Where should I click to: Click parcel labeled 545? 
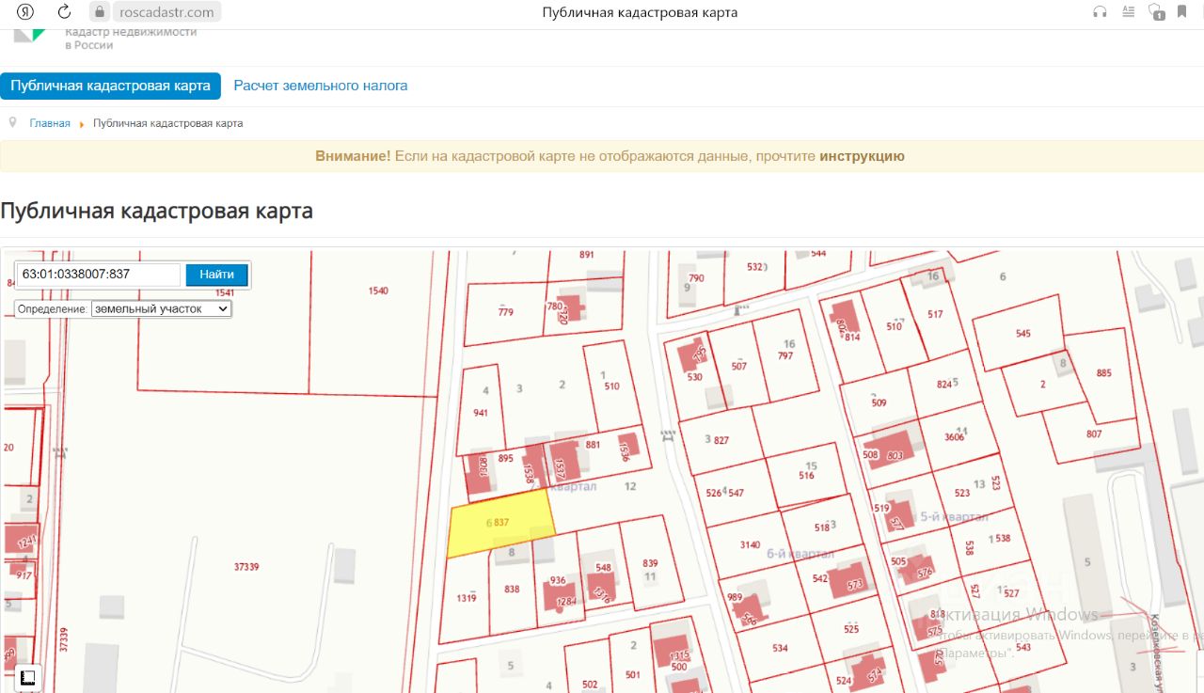[x=1023, y=334]
